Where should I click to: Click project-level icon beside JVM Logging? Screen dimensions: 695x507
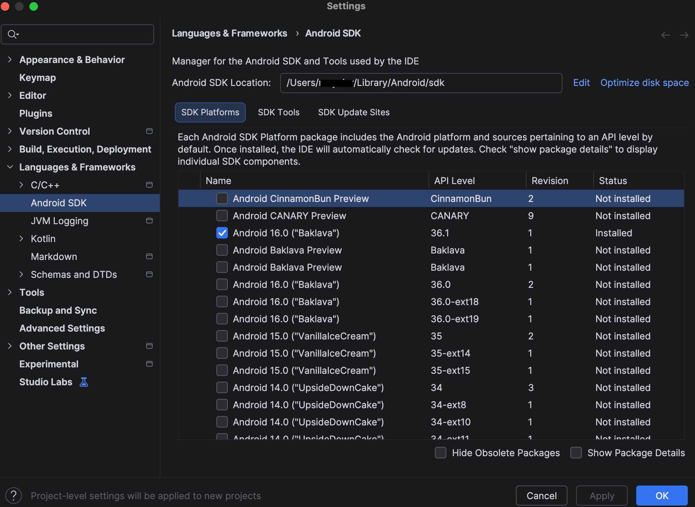149,221
